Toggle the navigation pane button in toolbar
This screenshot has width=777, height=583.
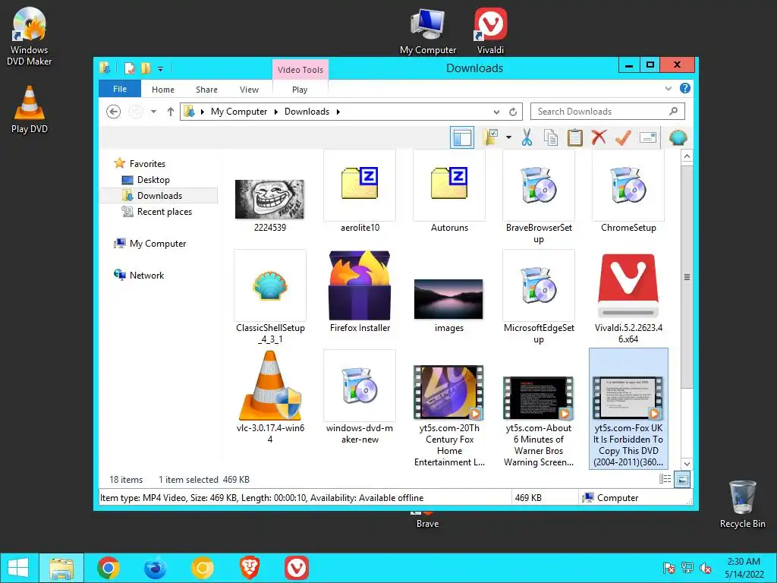point(462,137)
